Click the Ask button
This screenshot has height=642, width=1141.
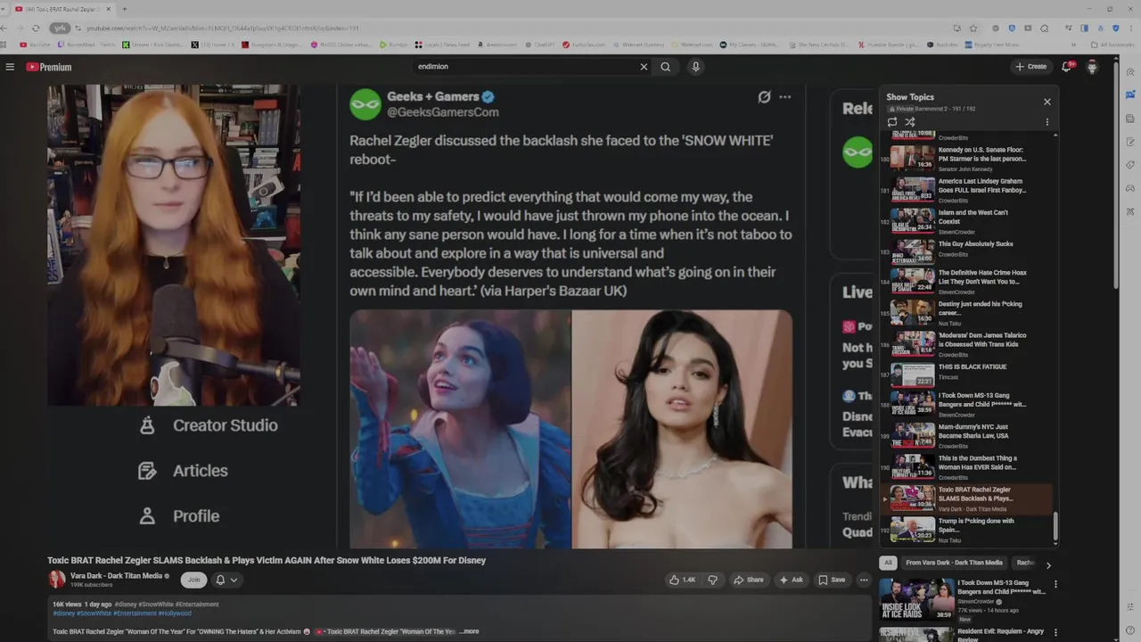(x=791, y=580)
